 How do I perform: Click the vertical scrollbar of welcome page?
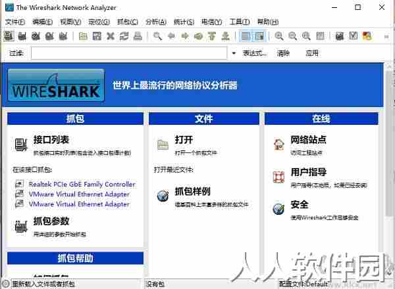click(389, 143)
